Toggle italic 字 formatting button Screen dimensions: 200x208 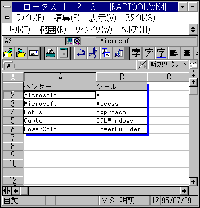[148, 53]
